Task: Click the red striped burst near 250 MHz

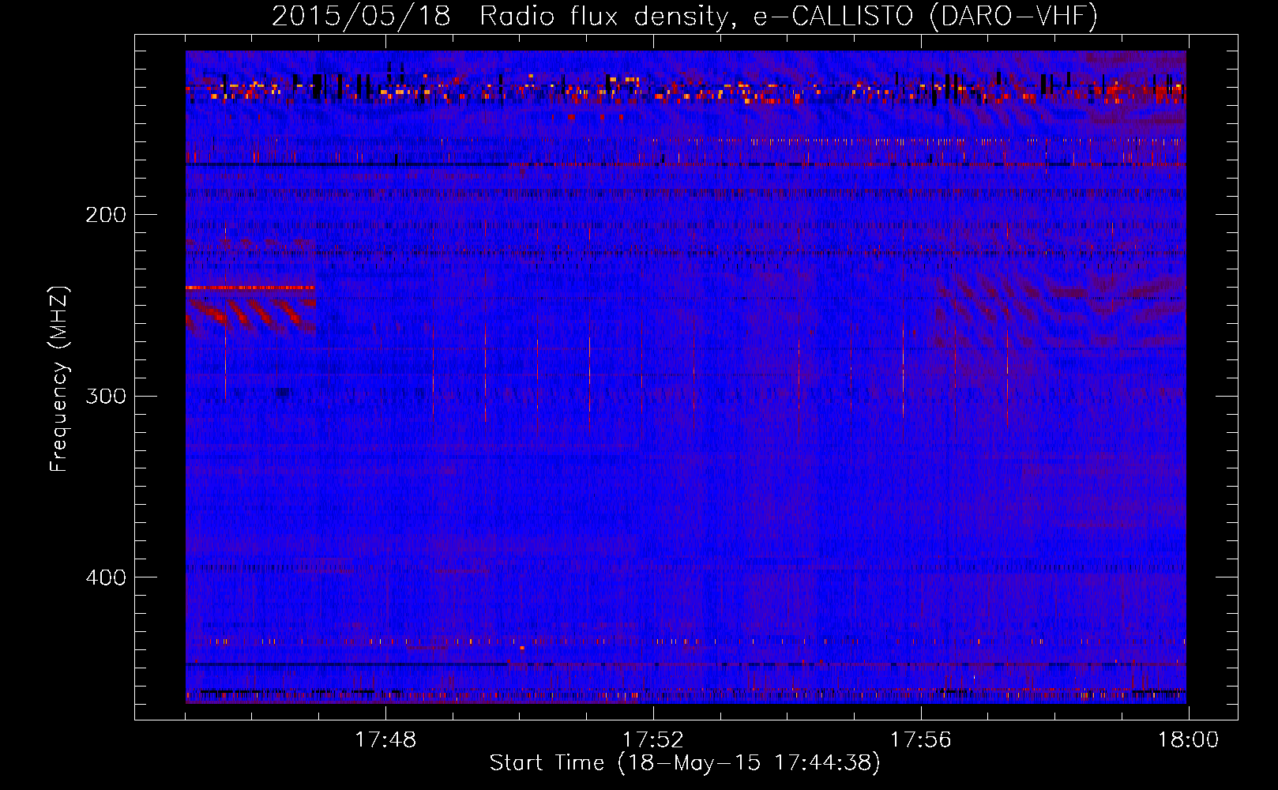Action: (x=250, y=313)
